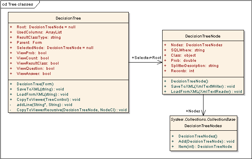Select attribute 'Root: DecisionTreeNode = null'
This screenshot has height=159, width=252.
(46, 27)
